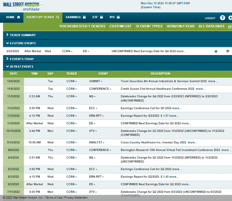Open ECC dropdown on 11/2/2022 row
This screenshot has height=201, width=232.
[93, 108]
